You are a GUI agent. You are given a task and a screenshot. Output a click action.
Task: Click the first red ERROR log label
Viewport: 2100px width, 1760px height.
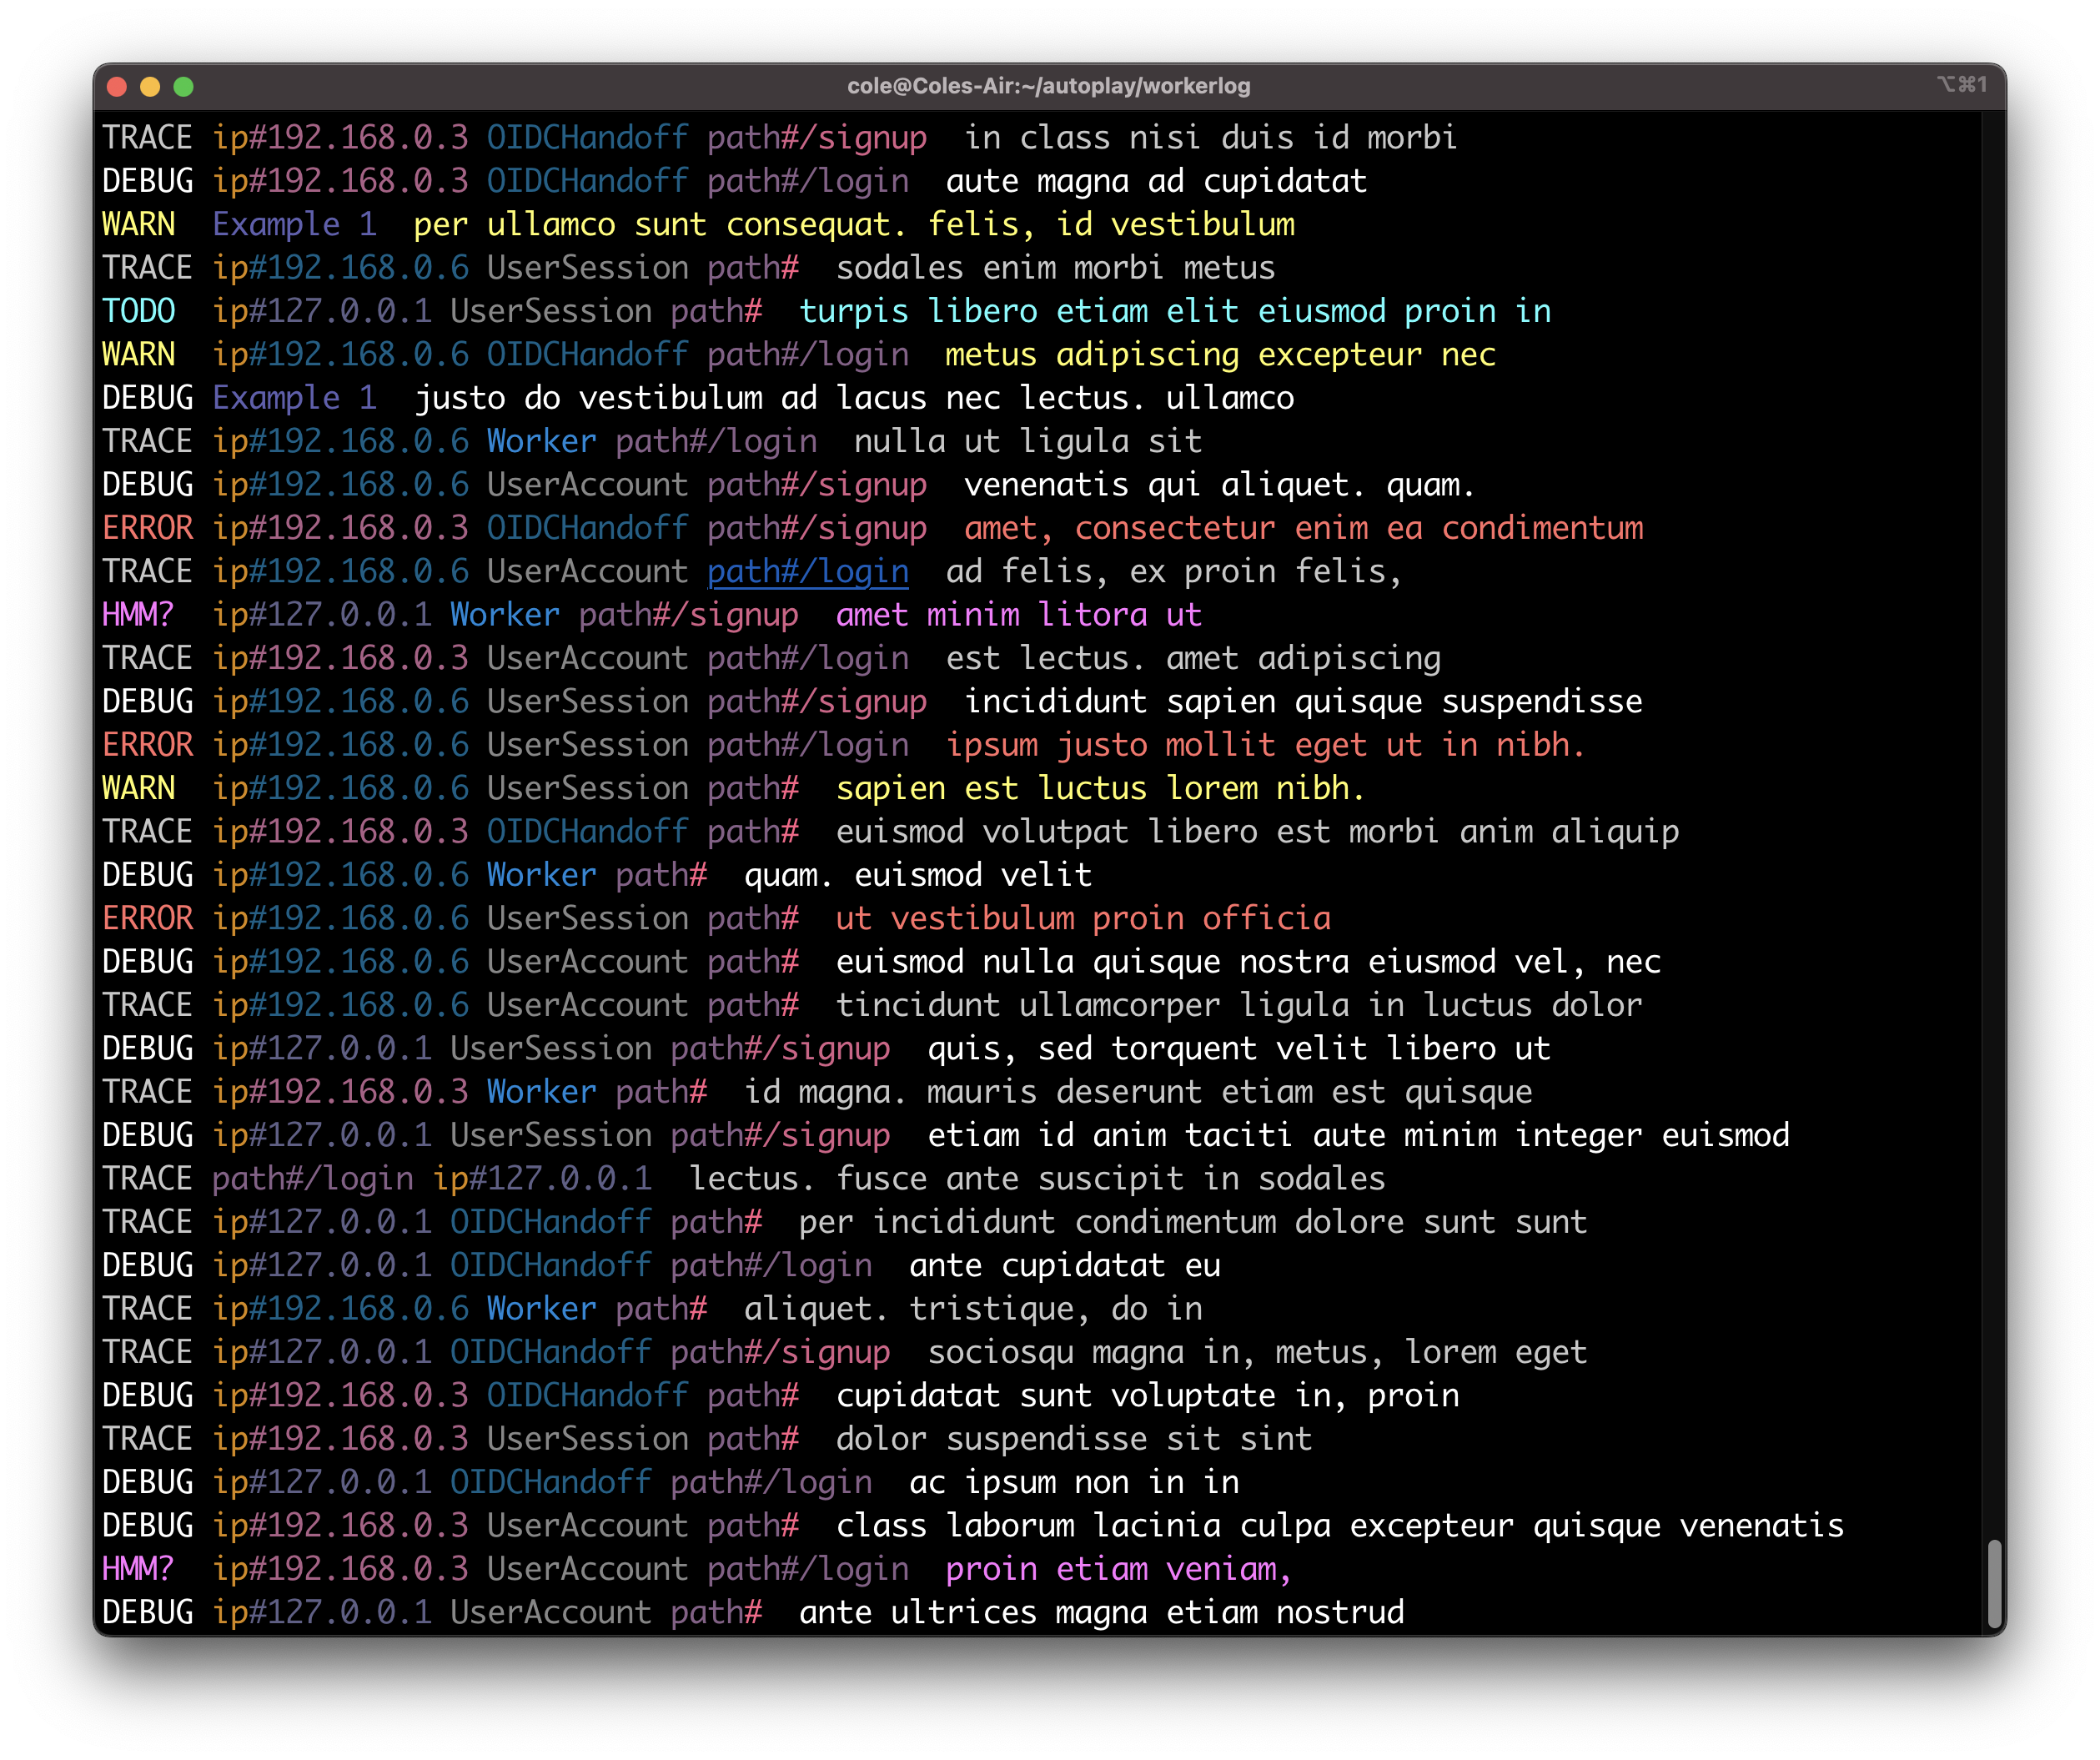pos(147,528)
